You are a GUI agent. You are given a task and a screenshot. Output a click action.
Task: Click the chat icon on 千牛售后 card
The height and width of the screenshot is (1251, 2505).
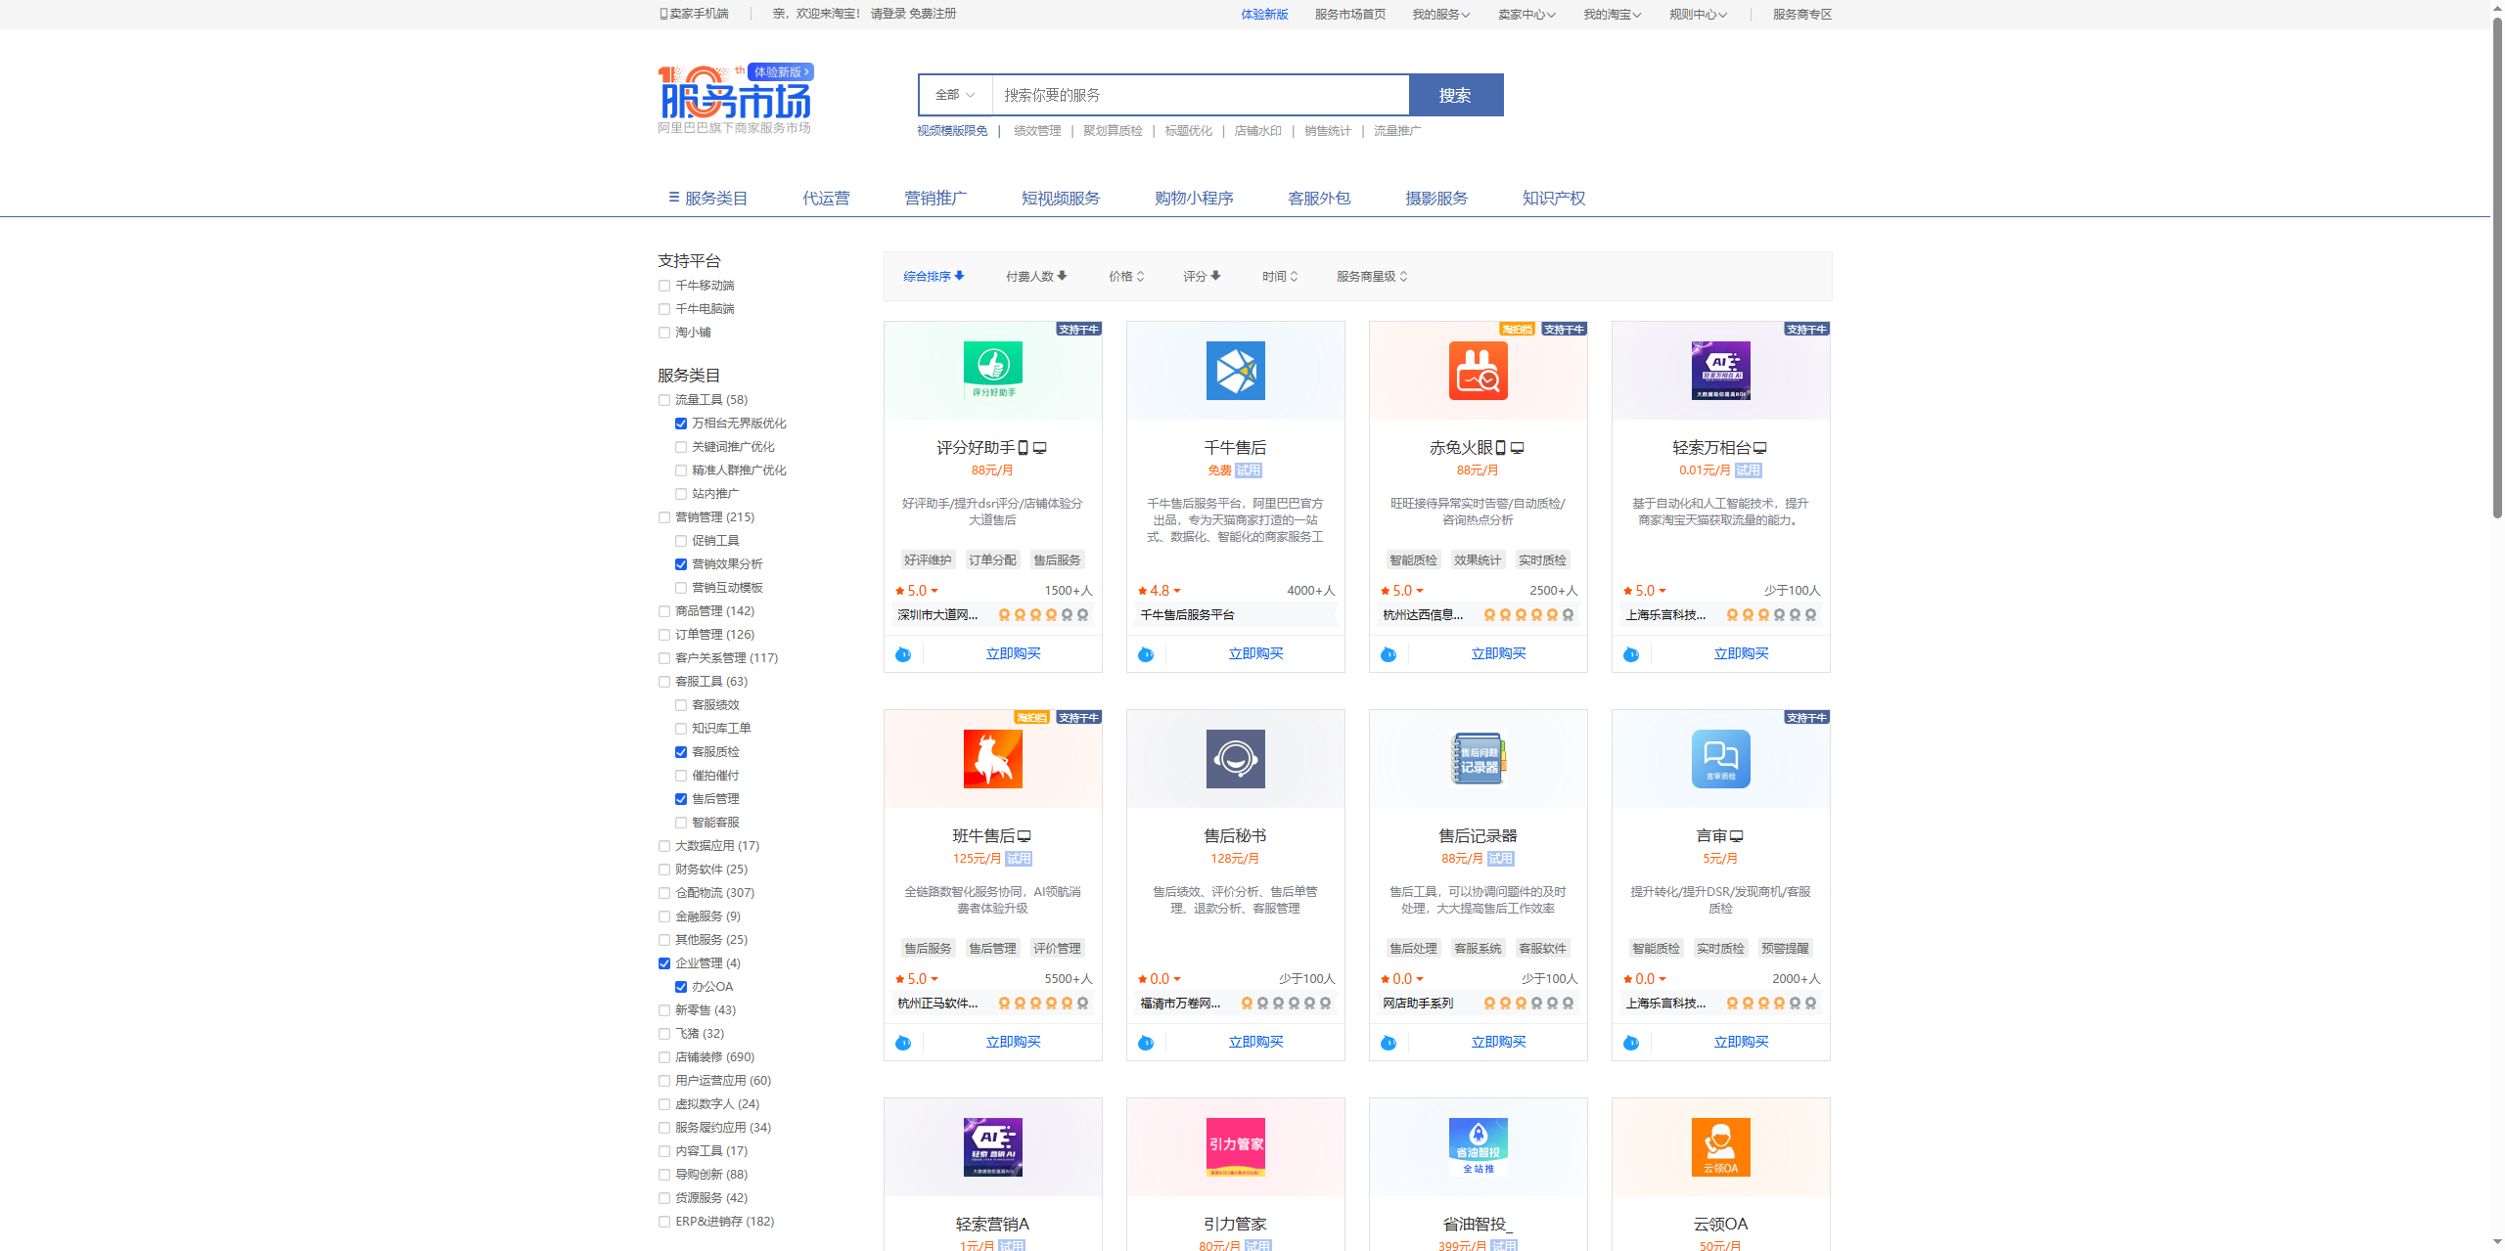1146,654
